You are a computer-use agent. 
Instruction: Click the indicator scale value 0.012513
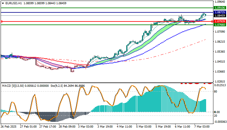(220, 85)
